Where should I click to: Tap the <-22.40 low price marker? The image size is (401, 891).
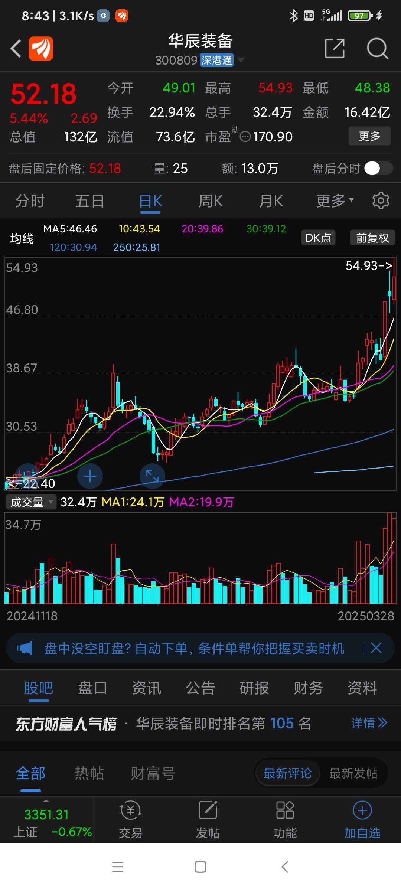[31, 483]
